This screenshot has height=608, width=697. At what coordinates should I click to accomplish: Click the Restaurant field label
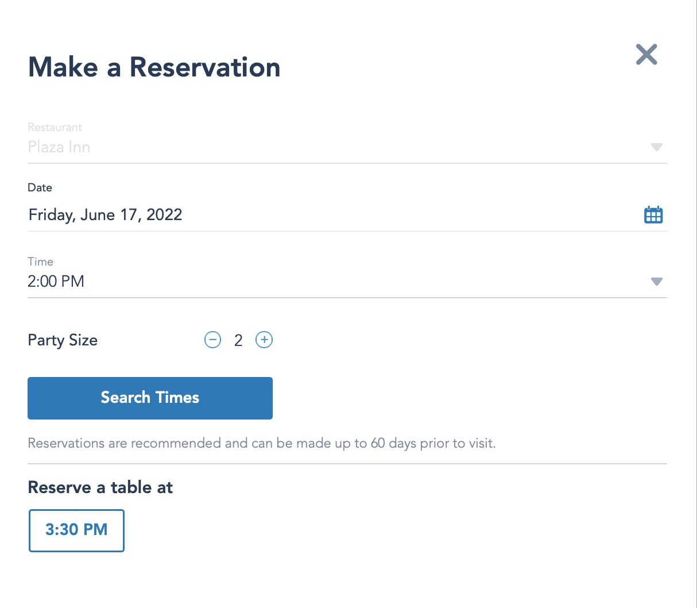[55, 127]
